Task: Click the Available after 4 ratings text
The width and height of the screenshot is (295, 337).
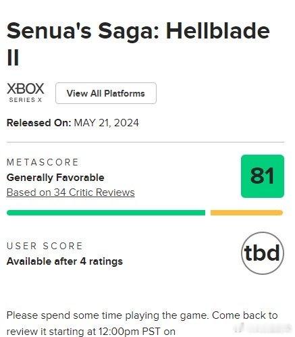Action: tap(65, 261)
